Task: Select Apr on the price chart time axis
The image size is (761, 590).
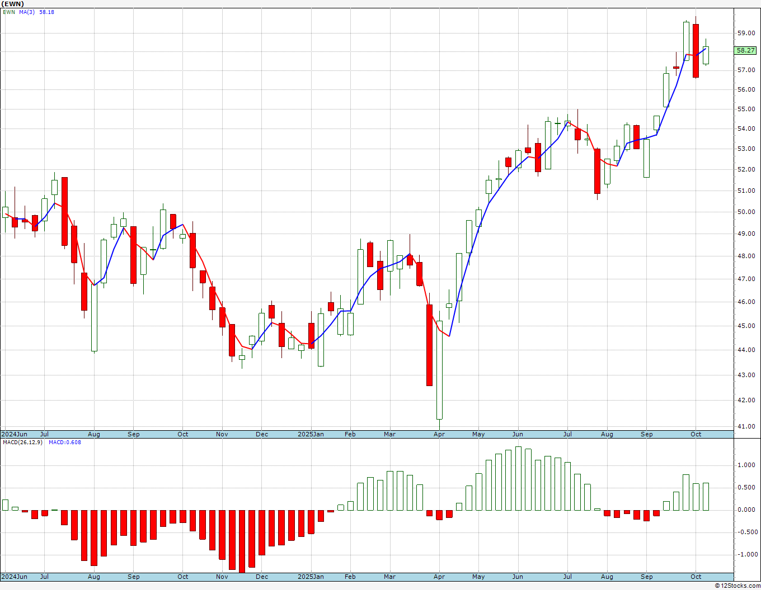Action: pyautogui.click(x=439, y=434)
